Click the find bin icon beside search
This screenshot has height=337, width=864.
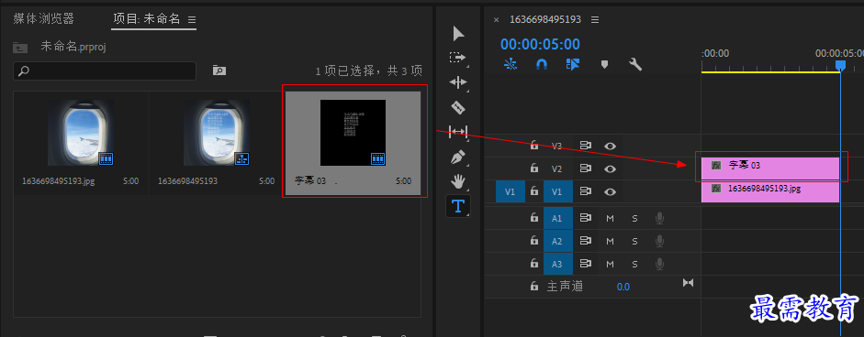click(219, 71)
